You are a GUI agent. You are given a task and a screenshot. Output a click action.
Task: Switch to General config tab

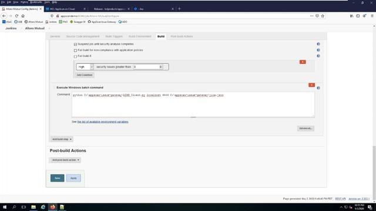point(55,36)
